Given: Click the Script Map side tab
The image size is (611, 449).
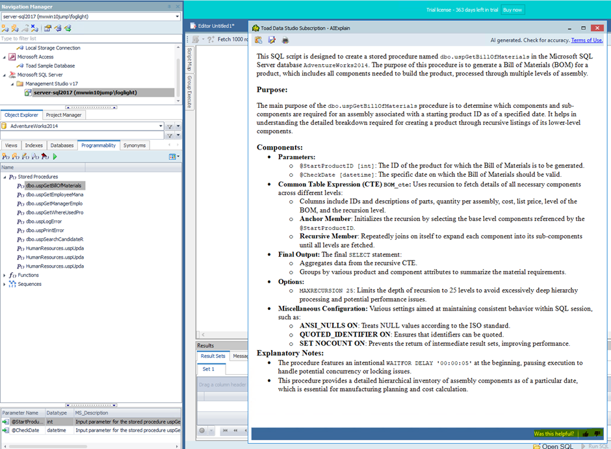Looking at the screenshot, I should [189, 59].
